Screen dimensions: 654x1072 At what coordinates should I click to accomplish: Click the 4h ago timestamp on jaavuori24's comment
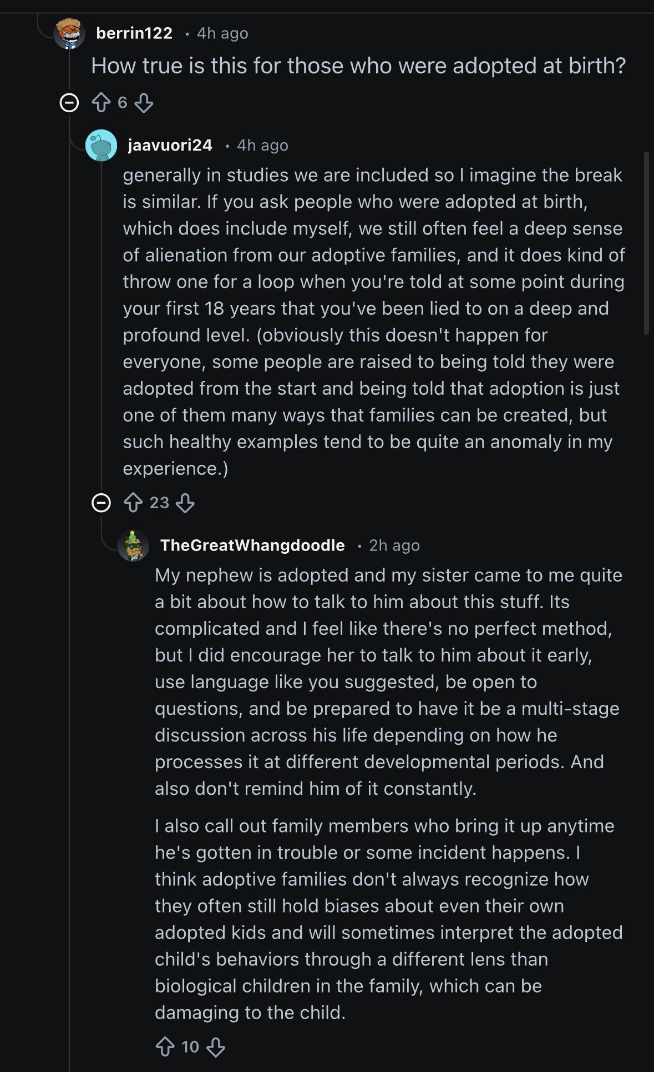pyautogui.click(x=262, y=146)
